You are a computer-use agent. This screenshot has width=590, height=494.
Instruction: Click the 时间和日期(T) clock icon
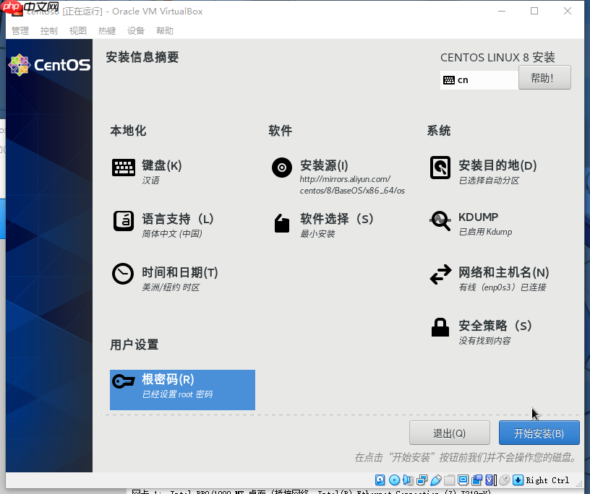tap(124, 274)
